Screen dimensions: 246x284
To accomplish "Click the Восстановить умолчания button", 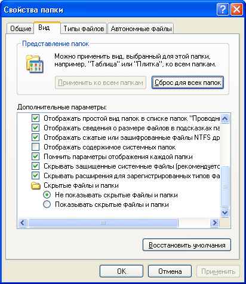I will (187, 245).
